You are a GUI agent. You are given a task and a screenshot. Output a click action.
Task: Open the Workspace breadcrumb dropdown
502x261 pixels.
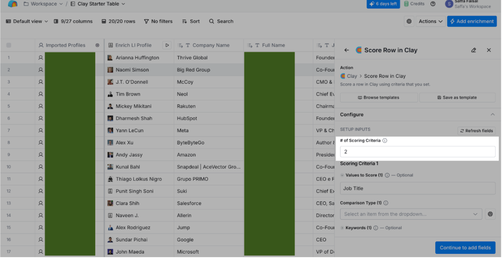pos(43,4)
